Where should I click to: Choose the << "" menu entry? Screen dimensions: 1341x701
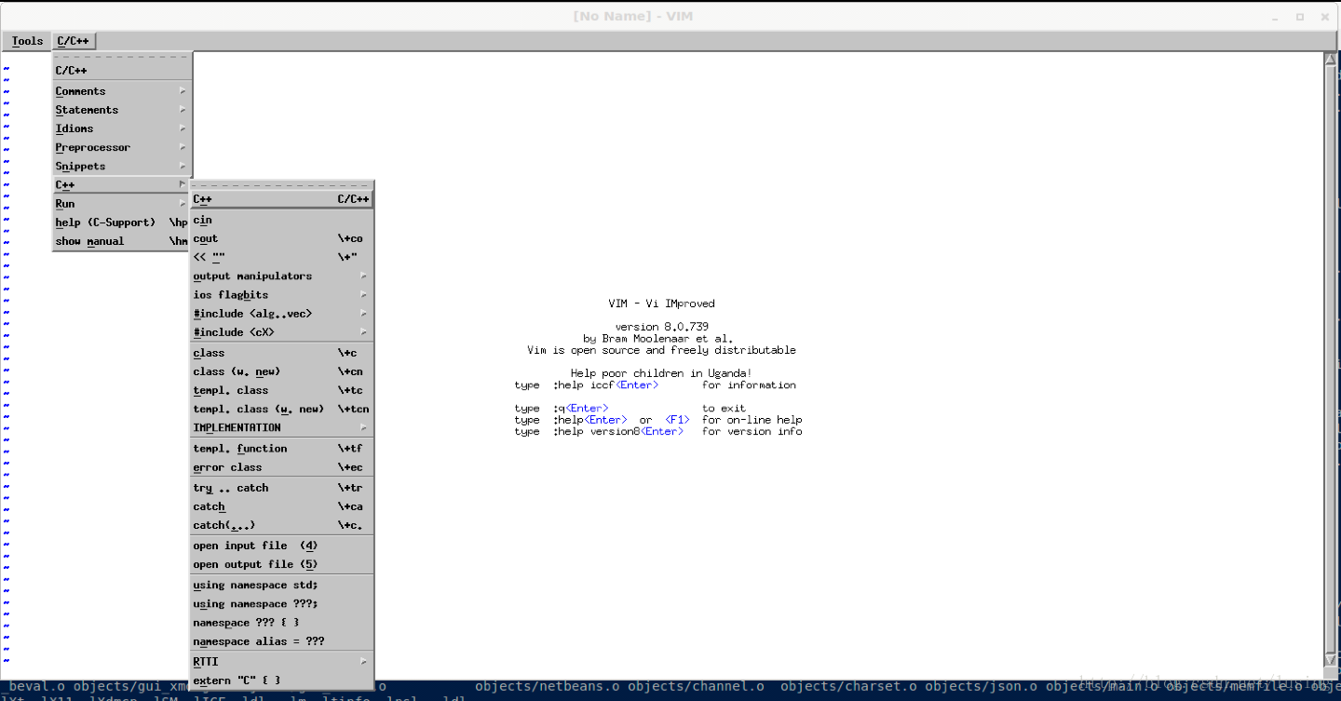[281, 258]
